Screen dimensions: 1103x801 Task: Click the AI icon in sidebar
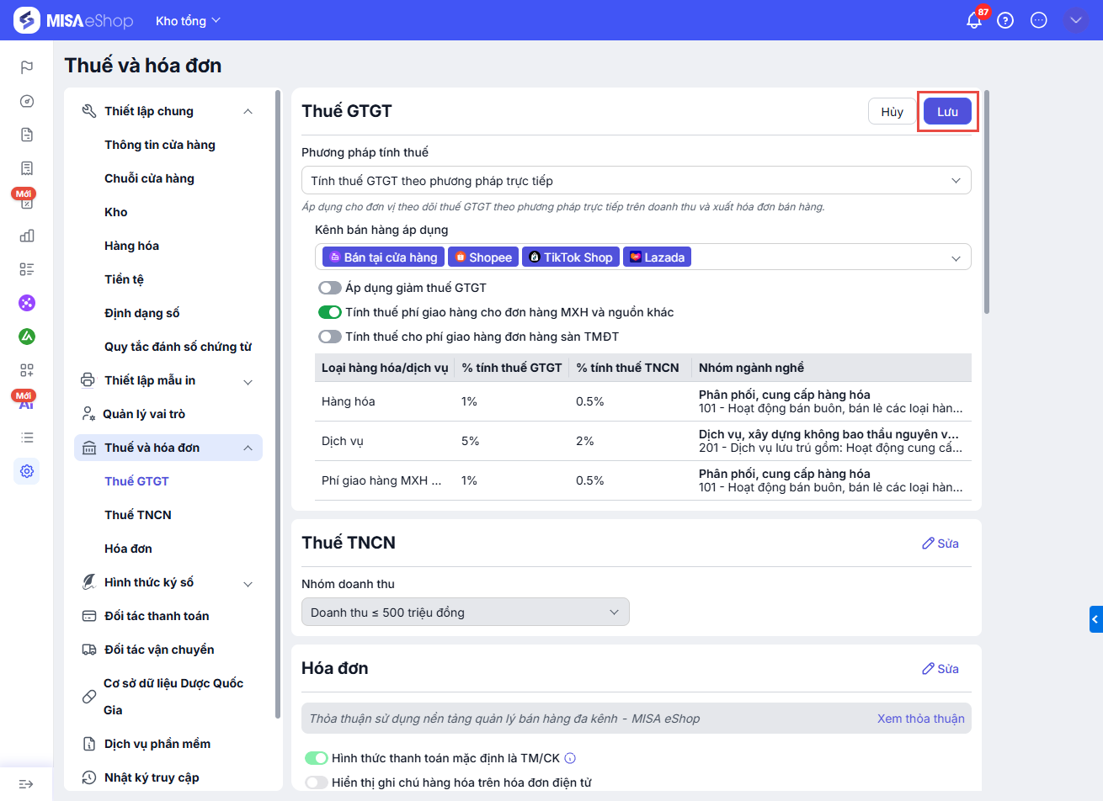[x=27, y=404]
